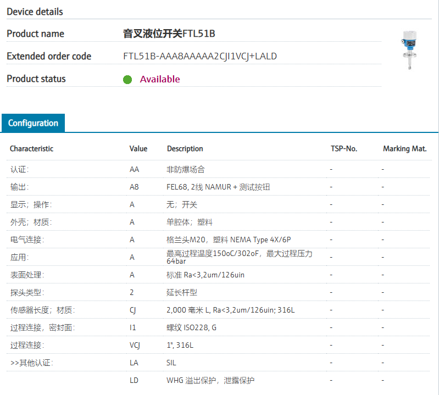Click the 螺纹 ISO228, G description
This screenshot has width=439, height=395.
pyautogui.click(x=191, y=327)
